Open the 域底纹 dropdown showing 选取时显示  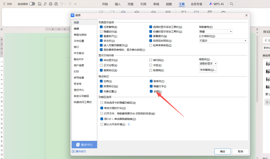coord(208,63)
